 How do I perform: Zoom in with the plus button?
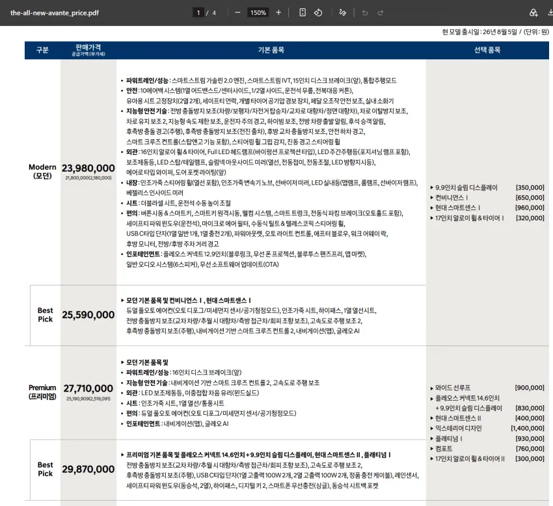[278, 13]
